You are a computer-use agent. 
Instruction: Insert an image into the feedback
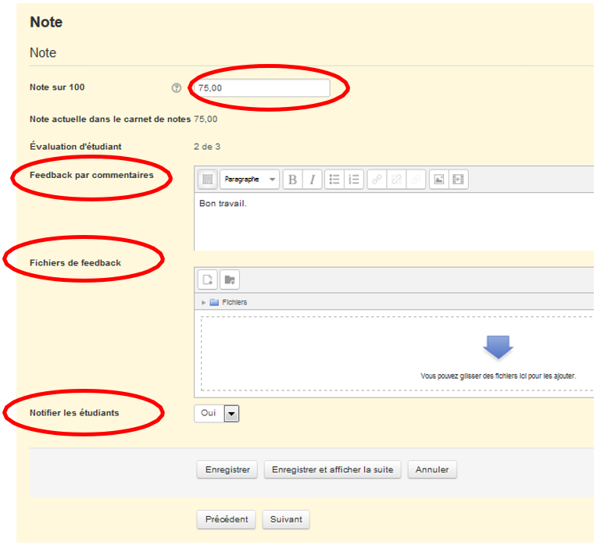point(439,180)
